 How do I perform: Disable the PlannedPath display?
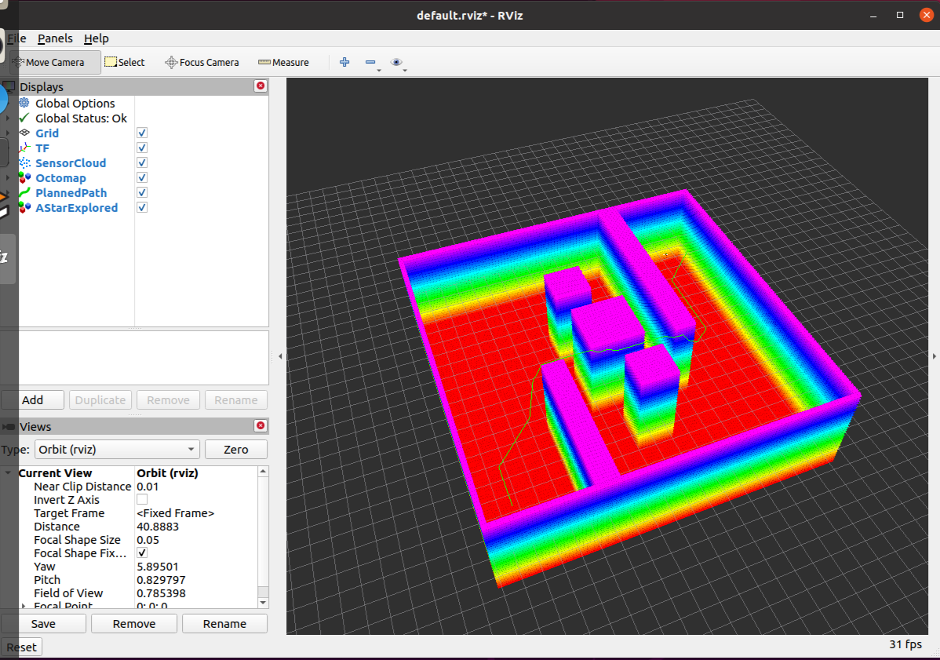coord(142,192)
